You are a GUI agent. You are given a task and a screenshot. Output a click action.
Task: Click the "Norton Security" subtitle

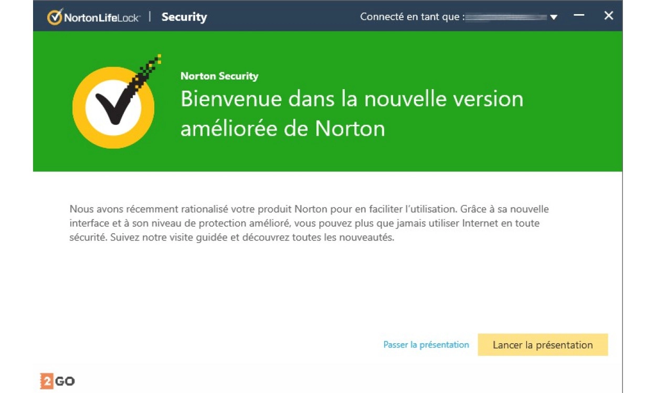pyautogui.click(x=219, y=76)
